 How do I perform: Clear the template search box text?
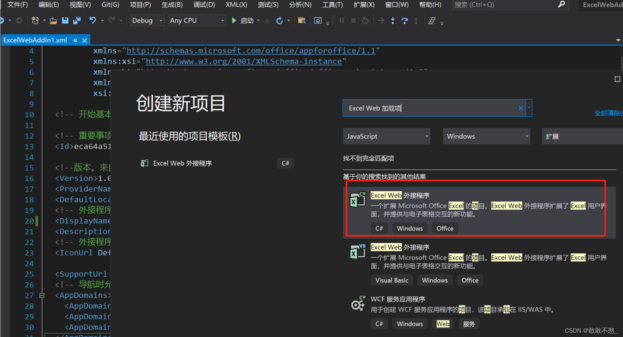point(521,108)
